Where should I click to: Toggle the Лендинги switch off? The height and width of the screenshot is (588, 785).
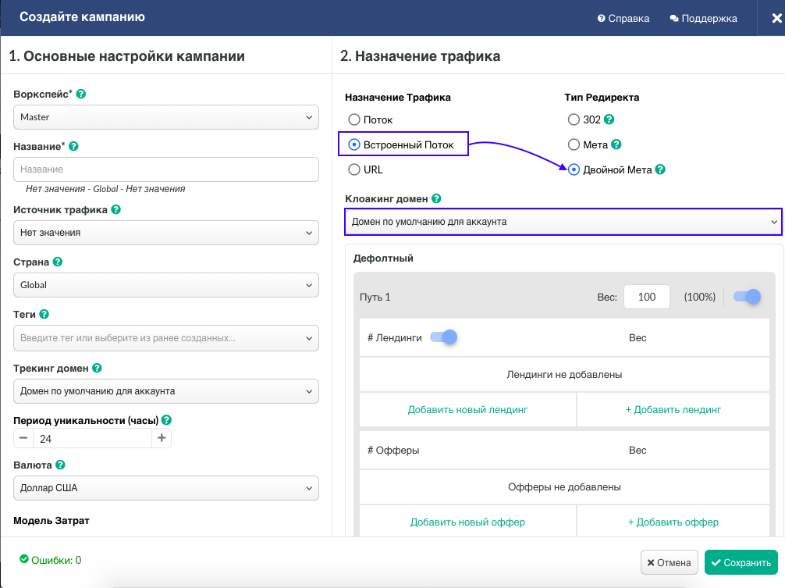tap(442, 337)
